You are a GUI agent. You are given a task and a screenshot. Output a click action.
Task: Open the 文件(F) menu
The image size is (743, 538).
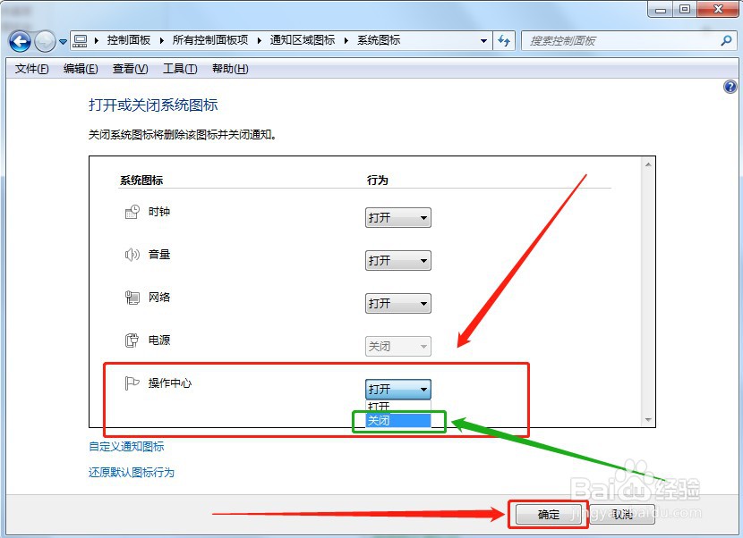31,69
